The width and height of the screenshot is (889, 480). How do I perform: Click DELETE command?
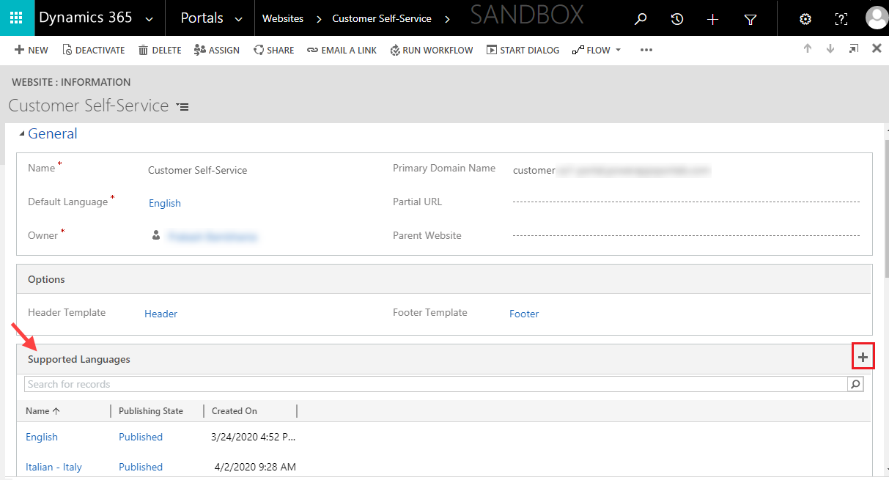(x=160, y=50)
